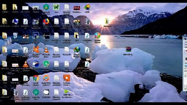Select the webm video file icon
The width and height of the screenshot is (187, 105).
[67, 92]
